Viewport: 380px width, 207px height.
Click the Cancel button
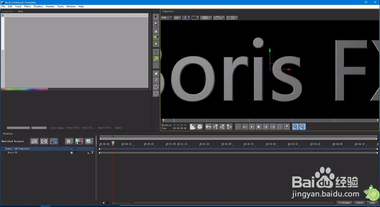point(359,203)
